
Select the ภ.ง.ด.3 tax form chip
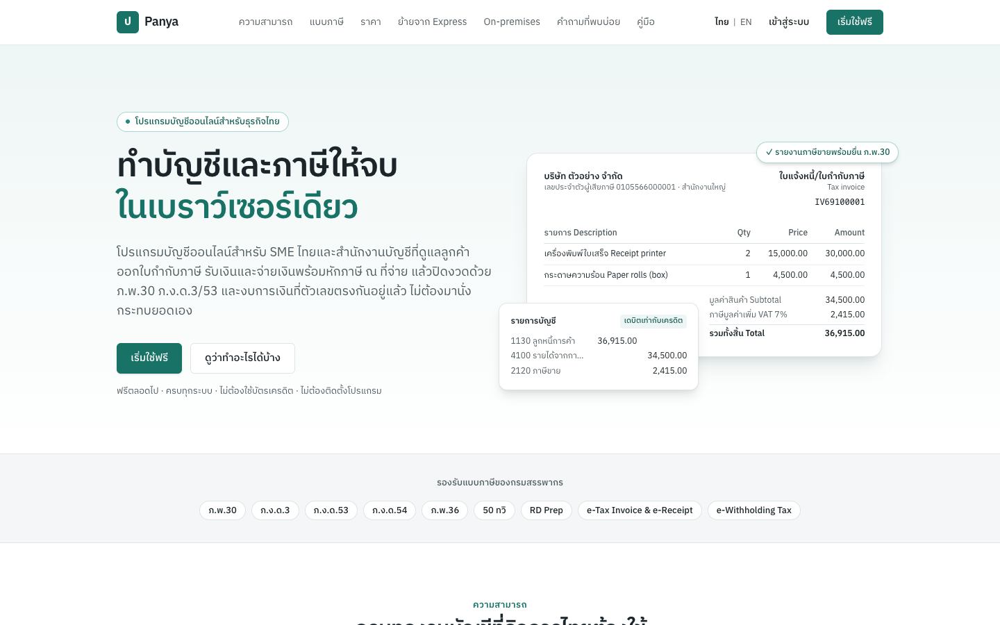click(x=275, y=510)
